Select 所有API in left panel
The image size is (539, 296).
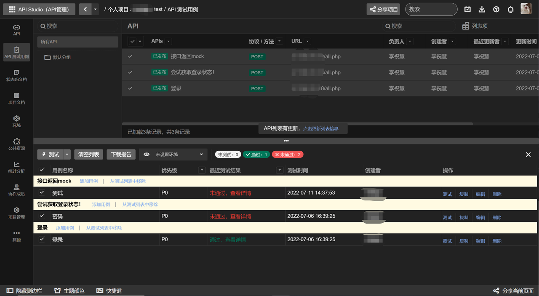[x=77, y=42]
